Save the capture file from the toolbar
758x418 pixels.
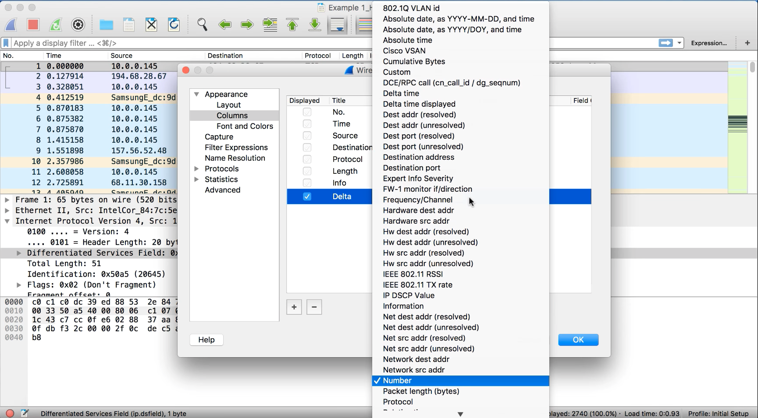[x=129, y=25]
